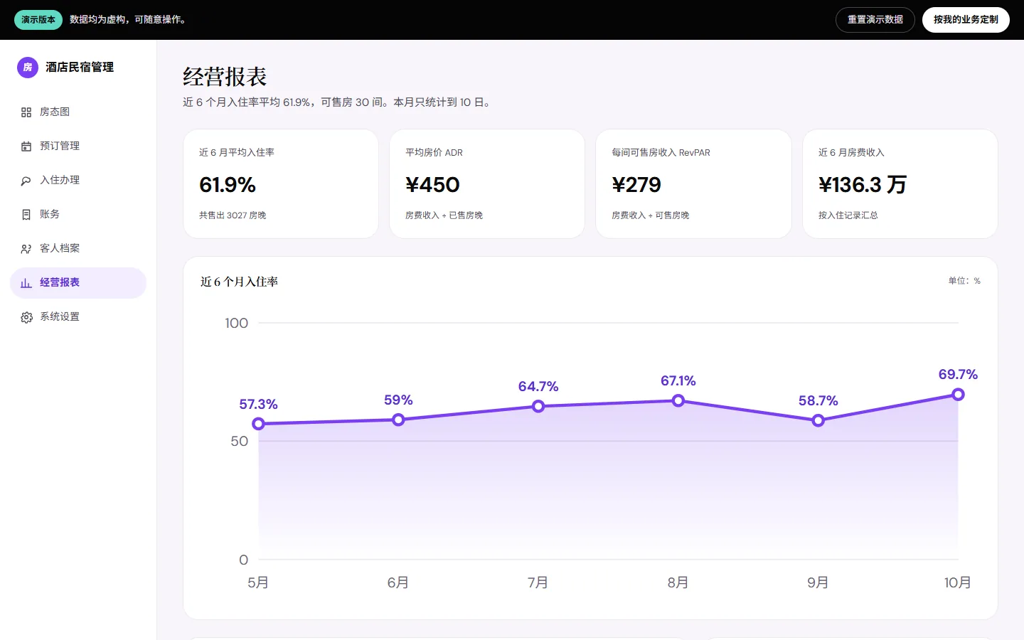Navigate to 账务
Image resolution: width=1024 pixels, height=640 pixels.
click(78, 215)
